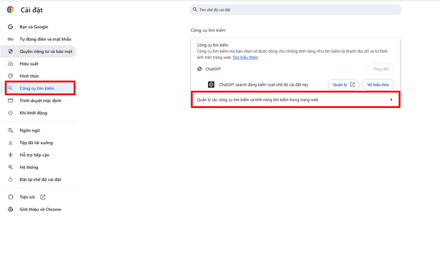Click the open-in-new icon in Quản lý button

pyautogui.click(x=352, y=85)
